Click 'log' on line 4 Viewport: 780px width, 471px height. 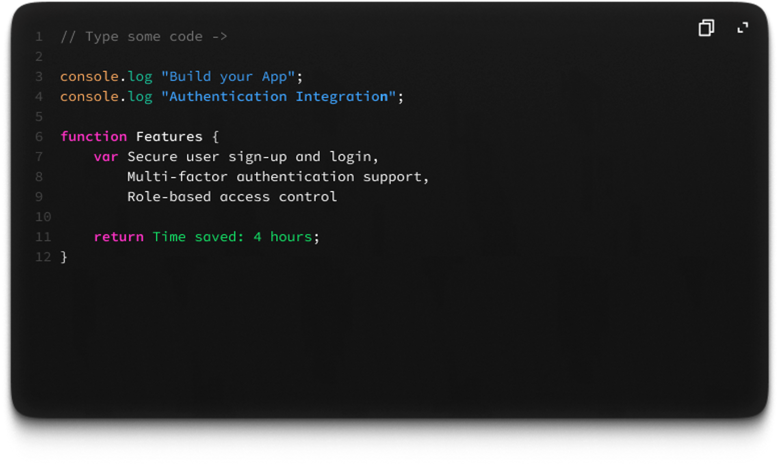(140, 97)
